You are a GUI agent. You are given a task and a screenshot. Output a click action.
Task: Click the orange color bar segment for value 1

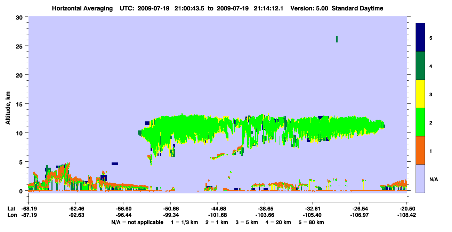point(420,150)
